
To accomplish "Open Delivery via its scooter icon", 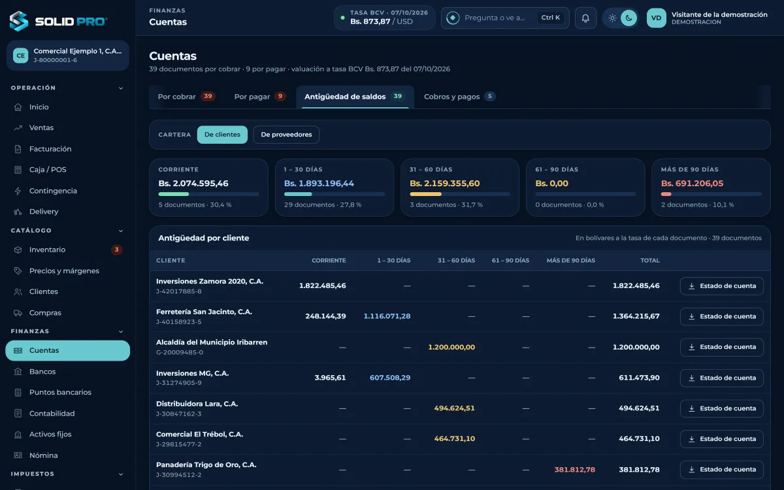I will (18, 212).
